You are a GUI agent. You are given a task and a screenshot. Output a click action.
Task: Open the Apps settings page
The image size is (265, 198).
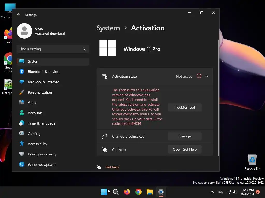(53, 103)
